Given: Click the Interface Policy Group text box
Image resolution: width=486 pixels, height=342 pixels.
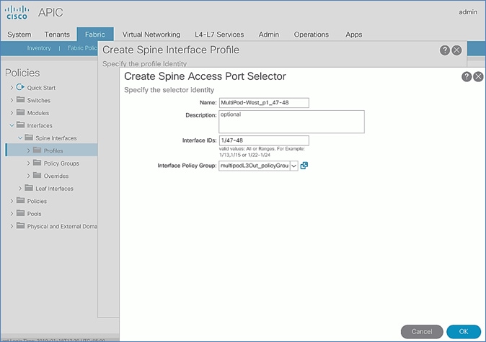Looking at the screenshot, I should click(255, 166).
